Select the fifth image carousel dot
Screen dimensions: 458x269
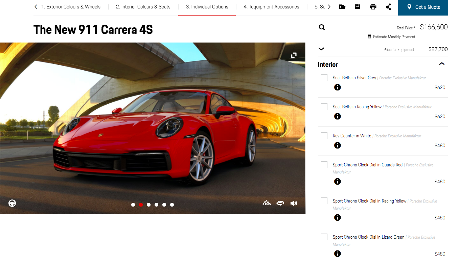[164, 205]
